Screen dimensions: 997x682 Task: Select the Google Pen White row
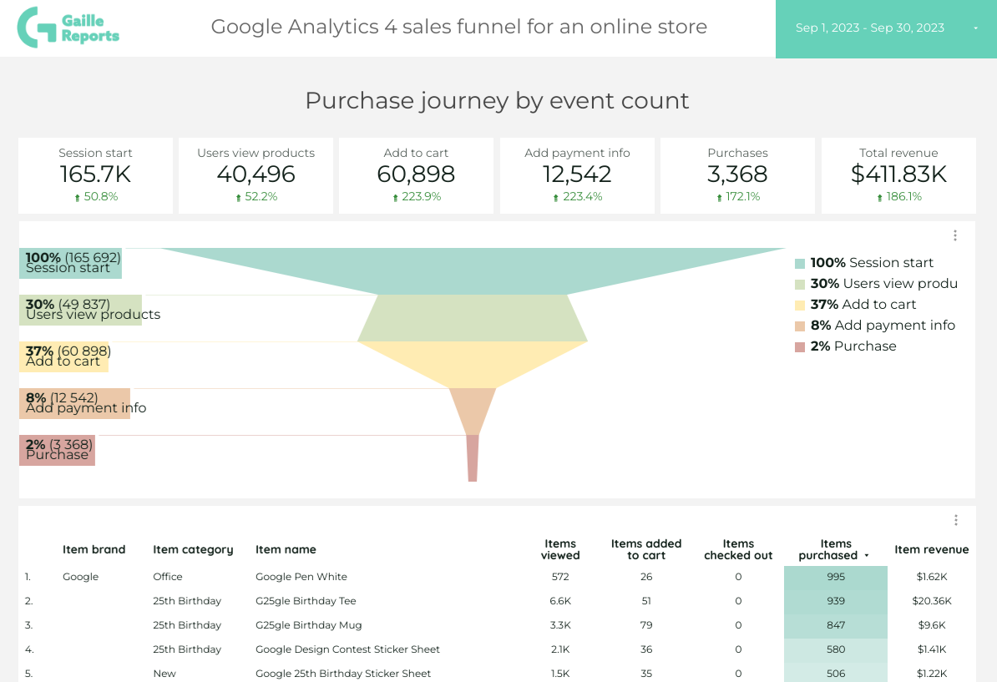pyautogui.click(x=301, y=577)
